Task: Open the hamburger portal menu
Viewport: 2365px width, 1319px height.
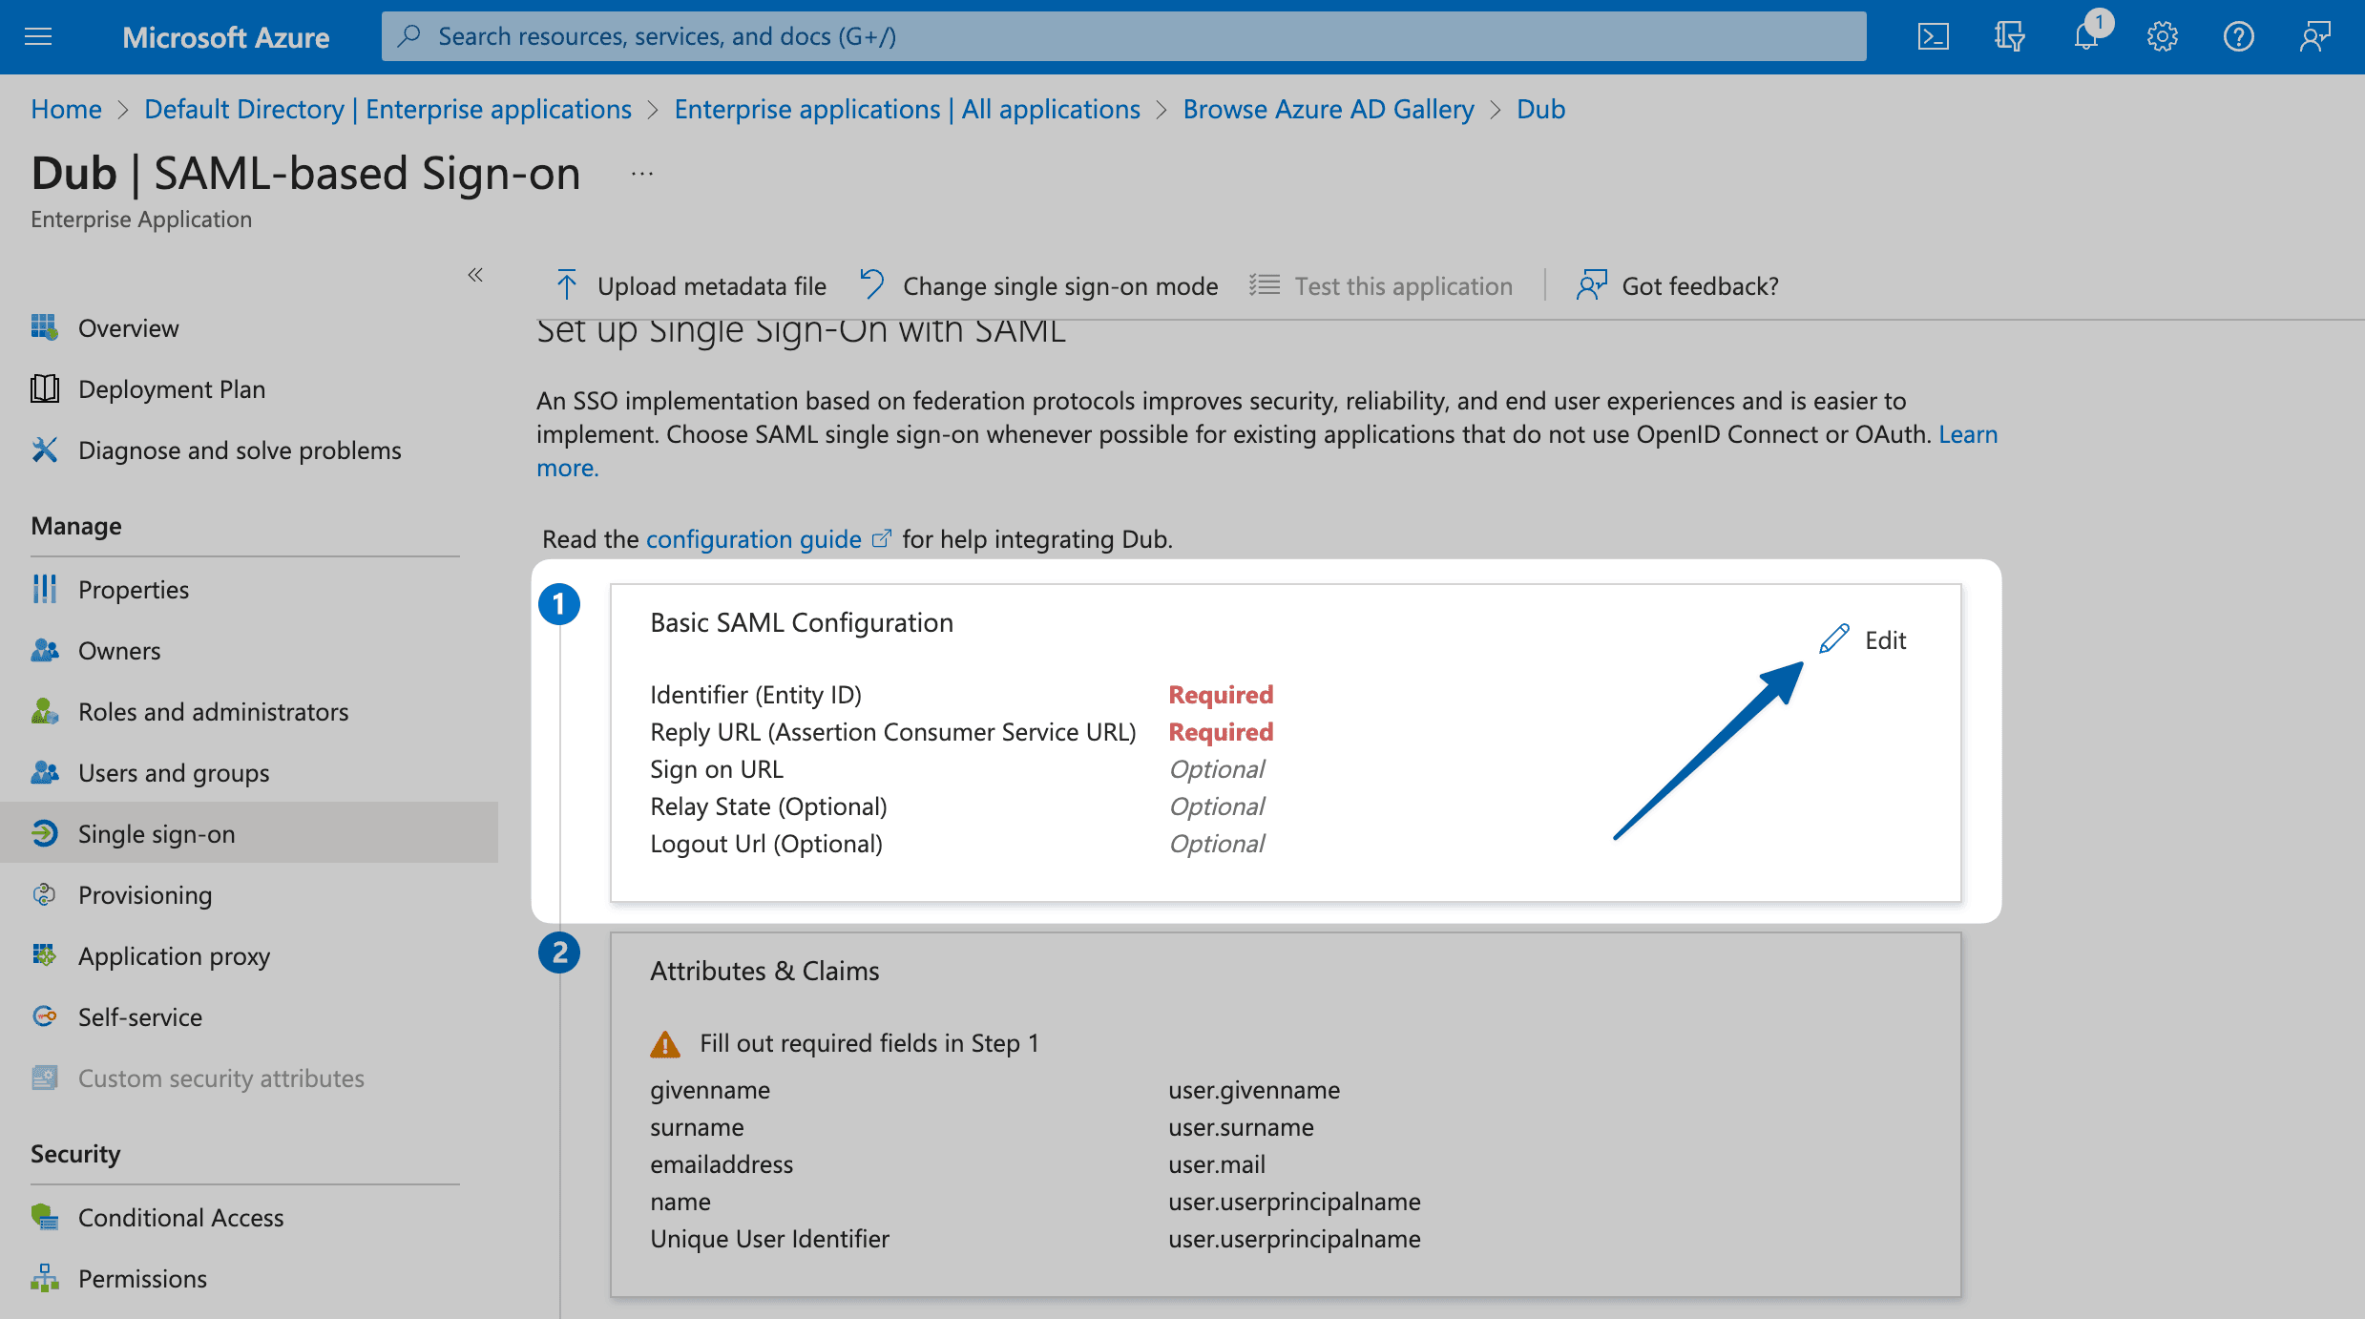Action: click(x=37, y=35)
